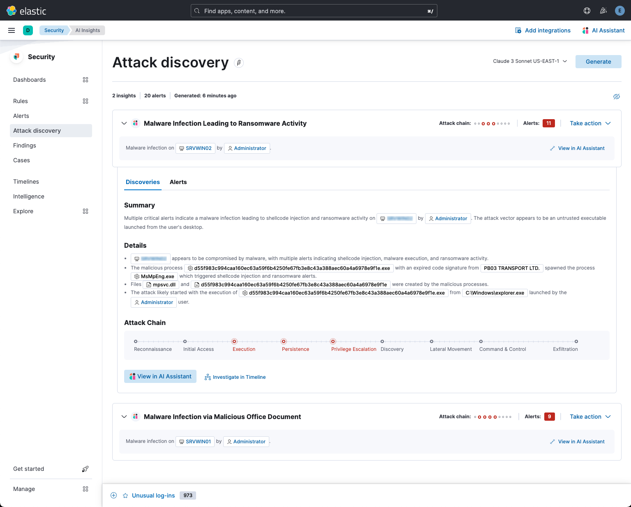The width and height of the screenshot is (631, 507).
Task: Click Add integrations in header
Action: (x=543, y=30)
